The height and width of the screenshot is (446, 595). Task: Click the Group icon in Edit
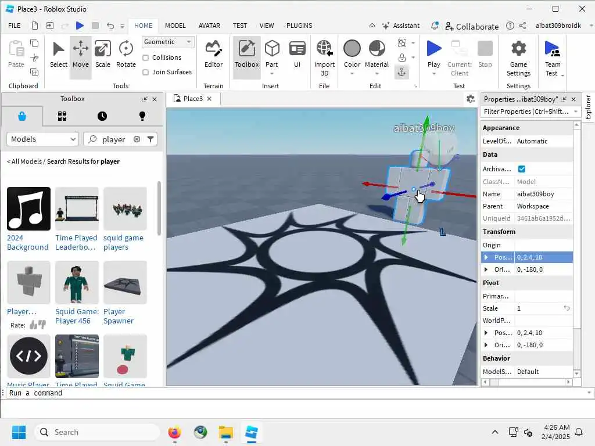coord(402,43)
